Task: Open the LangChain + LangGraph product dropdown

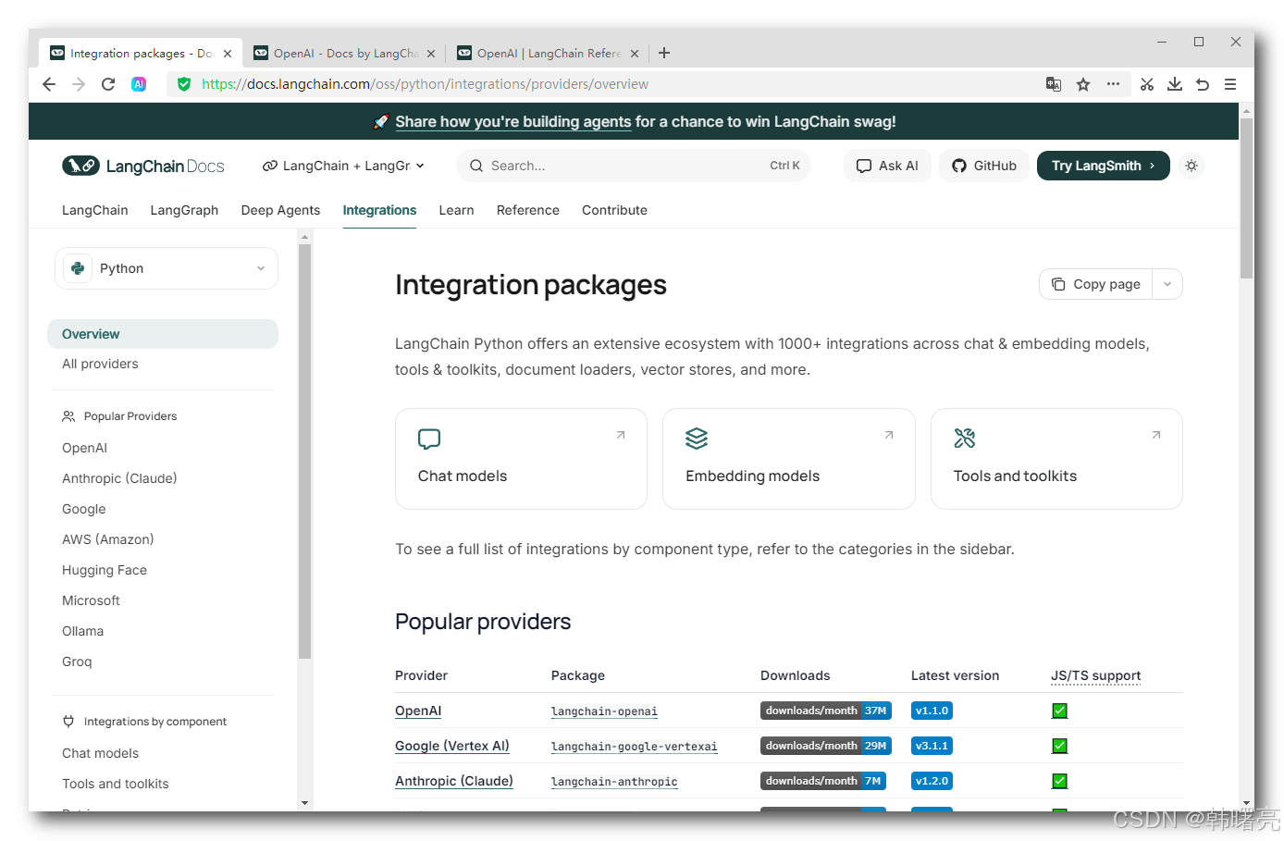Action: pos(343,166)
